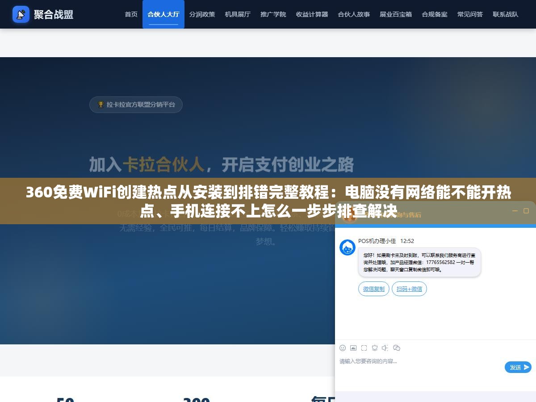Viewport: 536px width, 402px height.
Task: Open 机具展厅 navigation item
Action: (238, 14)
